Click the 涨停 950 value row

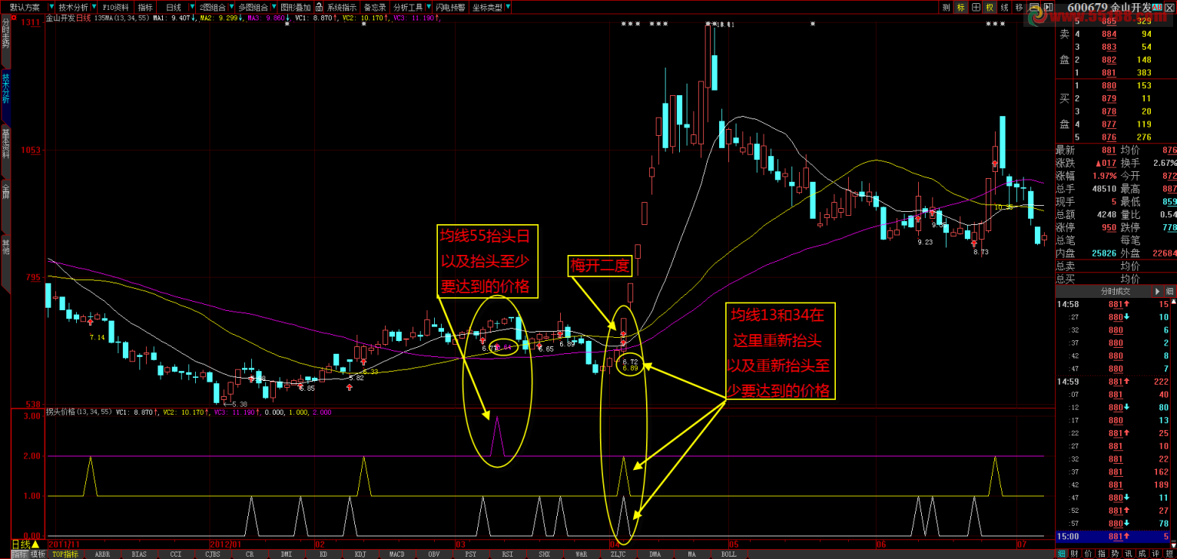click(1086, 227)
